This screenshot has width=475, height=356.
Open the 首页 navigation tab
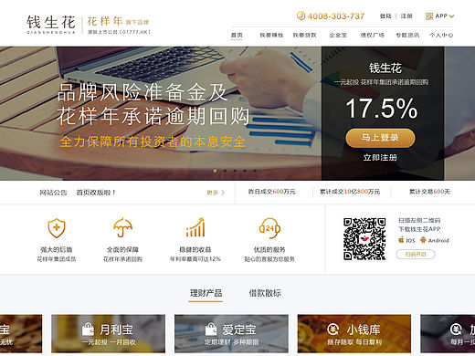point(237,36)
